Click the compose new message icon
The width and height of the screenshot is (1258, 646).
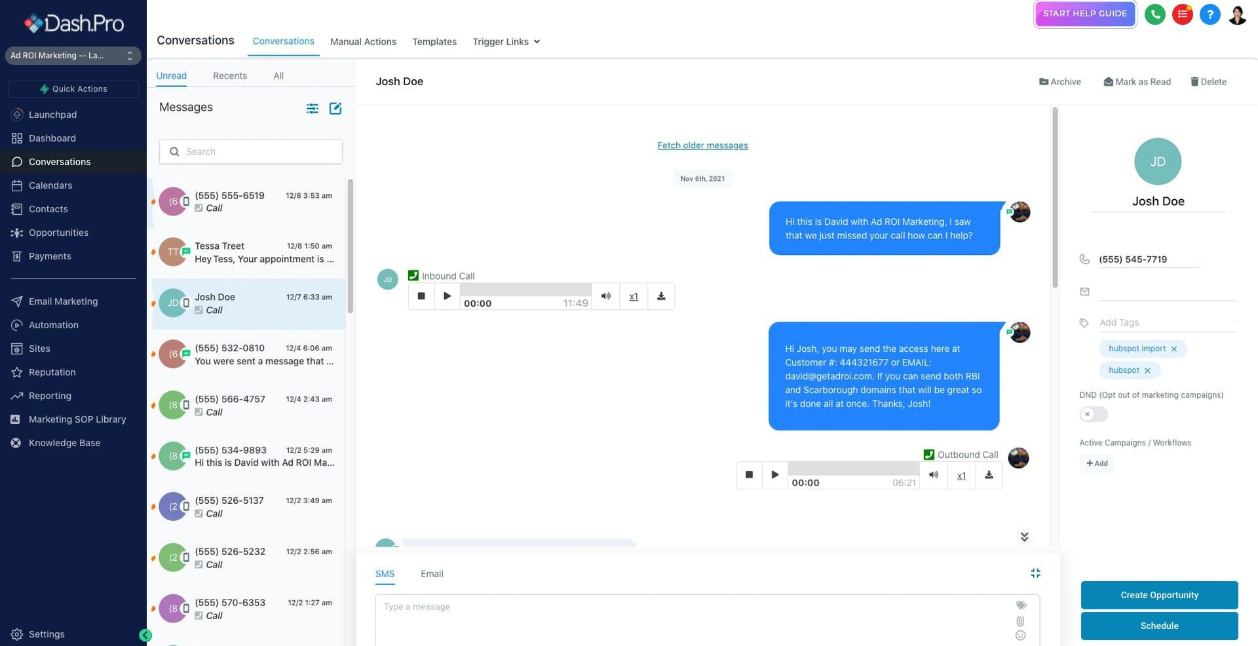click(x=335, y=108)
